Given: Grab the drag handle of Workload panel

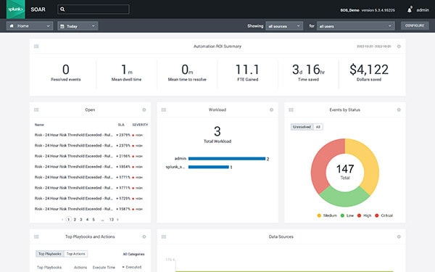Looking at the screenshot, I should pyautogui.click(x=164, y=110).
